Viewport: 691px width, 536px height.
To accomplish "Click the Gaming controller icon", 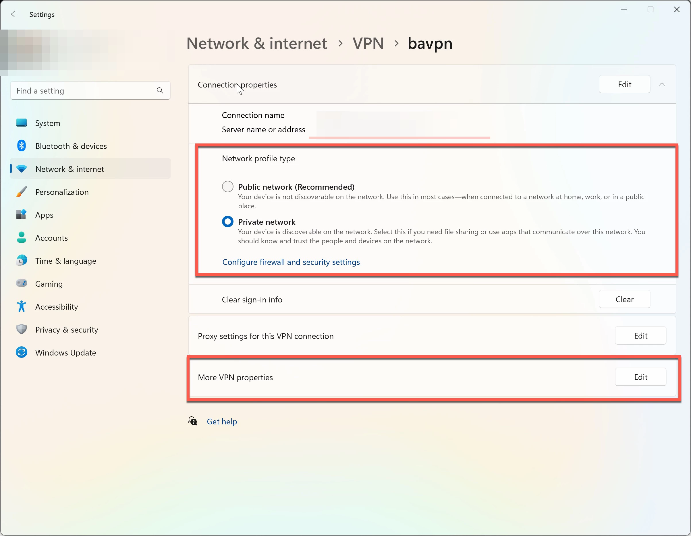I will [x=22, y=283].
